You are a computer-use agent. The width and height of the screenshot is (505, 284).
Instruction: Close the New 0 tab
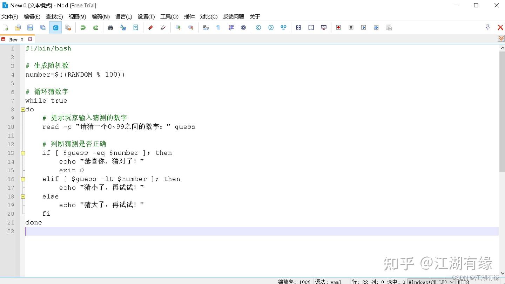click(x=30, y=39)
